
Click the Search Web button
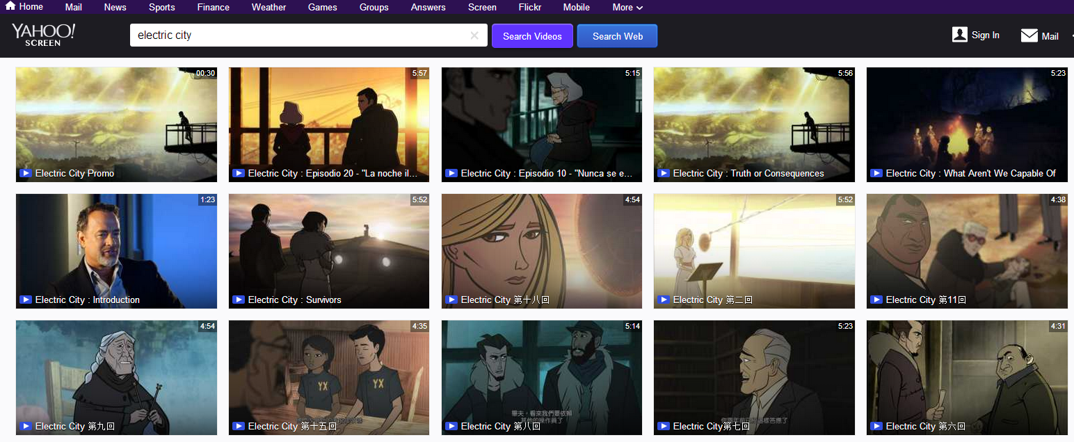point(617,36)
